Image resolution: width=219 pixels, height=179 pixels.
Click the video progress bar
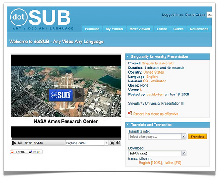66,139
